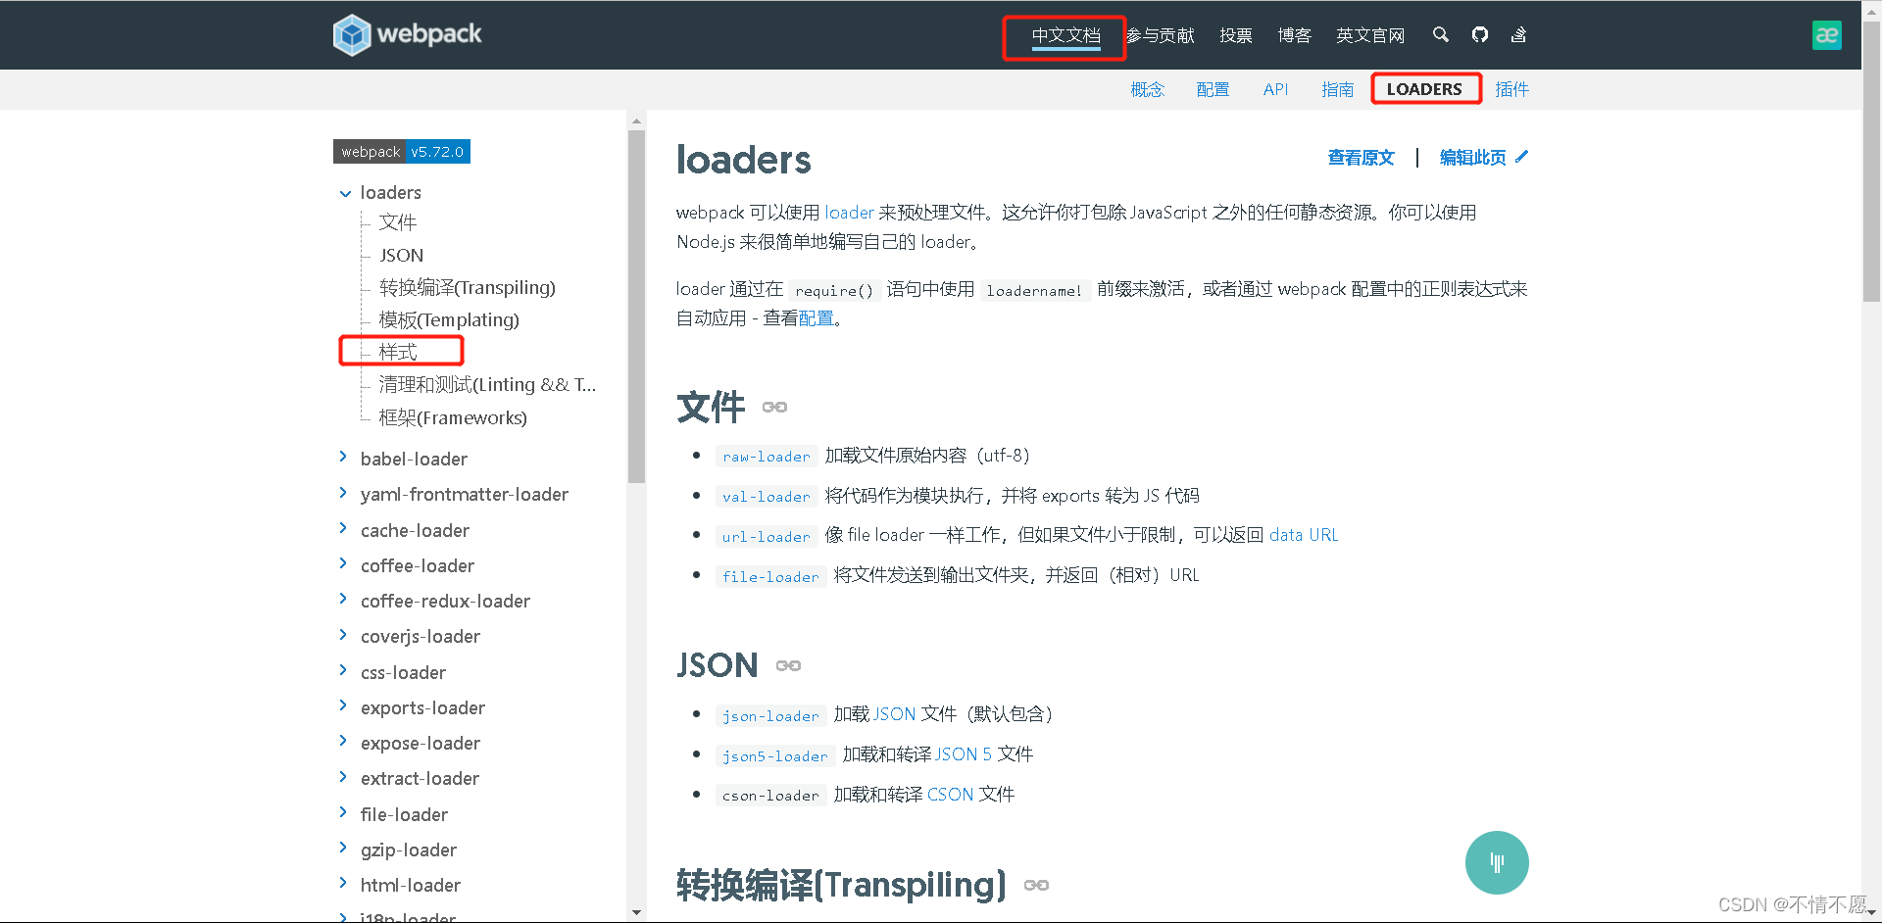The width and height of the screenshot is (1882, 923).
Task: Expand the coffee-loader chevron
Action: (343, 563)
